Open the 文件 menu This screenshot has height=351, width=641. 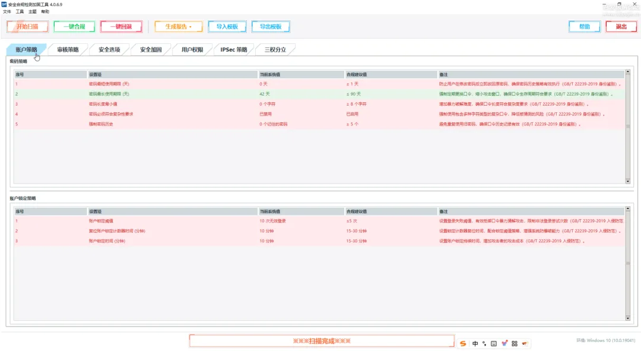coord(7,12)
